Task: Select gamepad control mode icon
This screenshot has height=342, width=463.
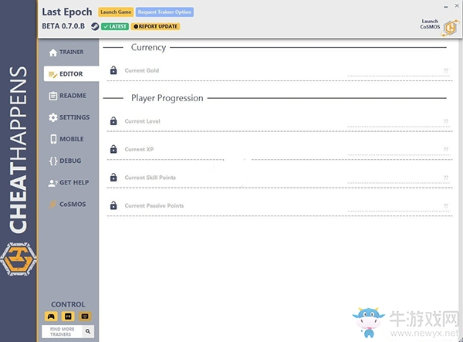Action: point(51,317)
